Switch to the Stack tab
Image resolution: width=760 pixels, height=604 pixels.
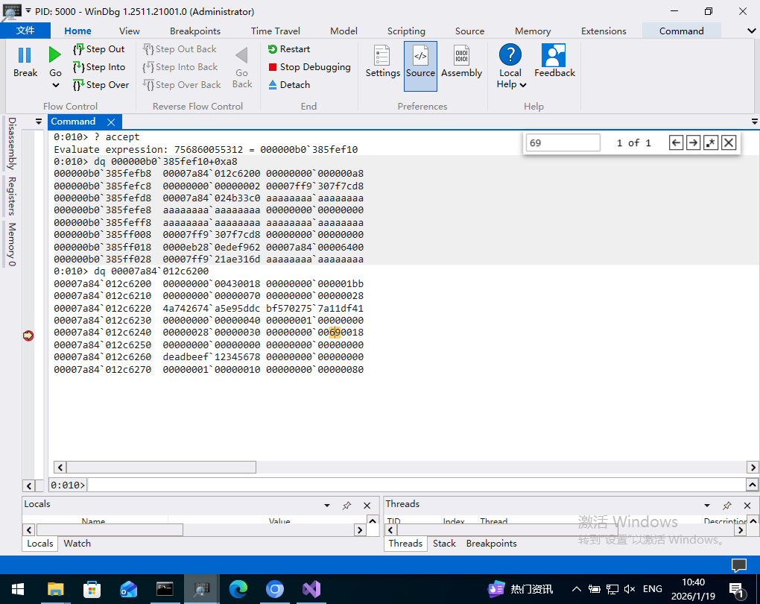point(445,544)
